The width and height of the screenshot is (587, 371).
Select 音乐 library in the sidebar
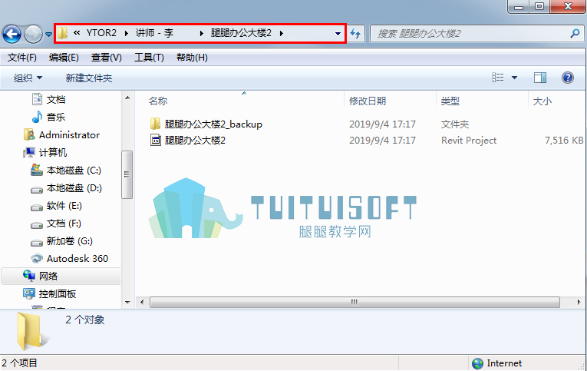(x=56, y=117)
